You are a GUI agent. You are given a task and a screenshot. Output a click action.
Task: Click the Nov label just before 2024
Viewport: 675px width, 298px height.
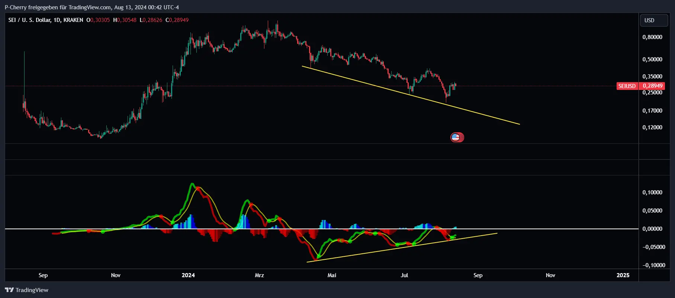[x=116, y=275]
